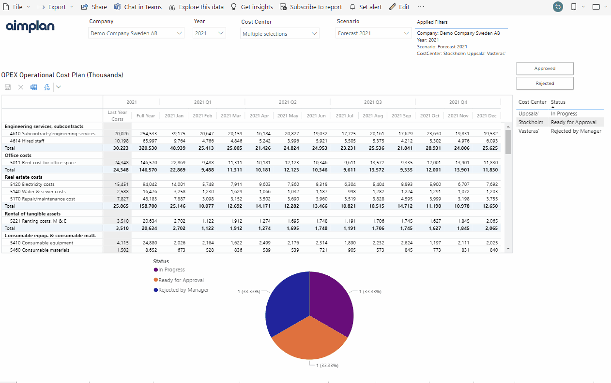Toggle the Rejected by Manager legend item
Image resolution: width=611 pixels, height=383 pixels.
click(182, 290)
